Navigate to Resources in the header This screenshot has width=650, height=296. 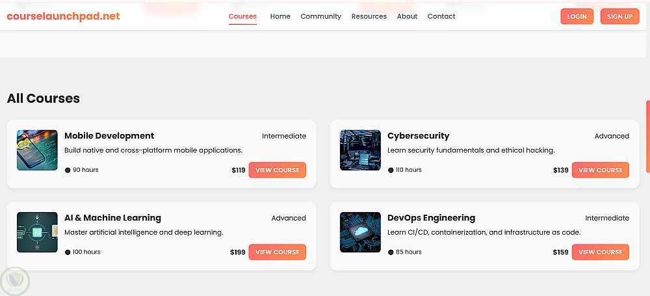pyautogui.click(x=369, y=16)
